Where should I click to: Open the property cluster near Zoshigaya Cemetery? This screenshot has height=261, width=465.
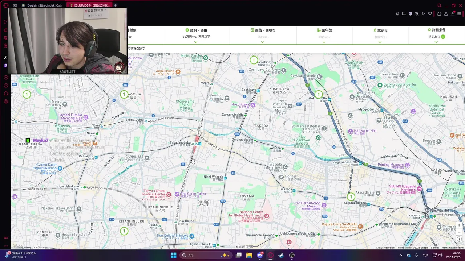click(x=254, y=60)
